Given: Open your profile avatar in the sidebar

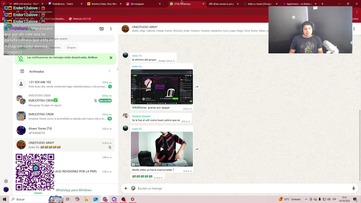Looking at the screenshot, I should click(6, 189).
